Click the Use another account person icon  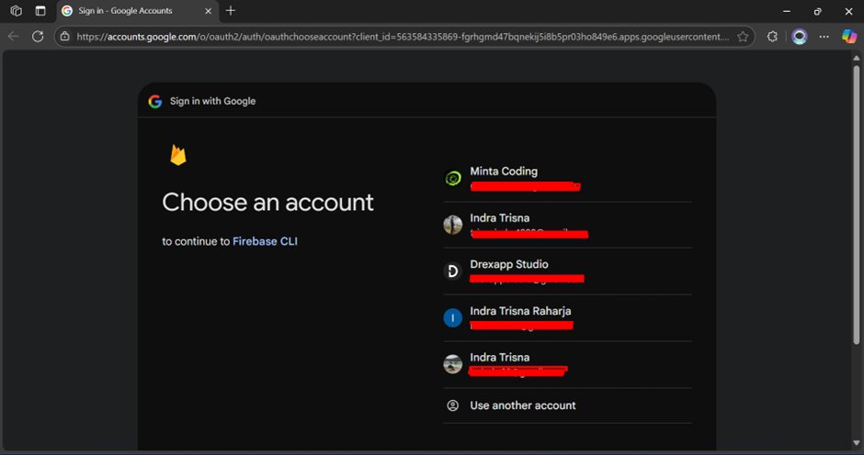point(452,405)
